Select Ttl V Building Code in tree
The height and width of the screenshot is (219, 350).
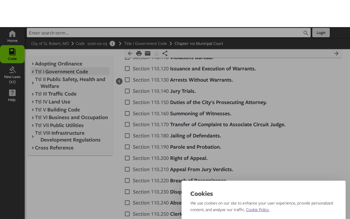pyautogui.click(x=57, y=109)
